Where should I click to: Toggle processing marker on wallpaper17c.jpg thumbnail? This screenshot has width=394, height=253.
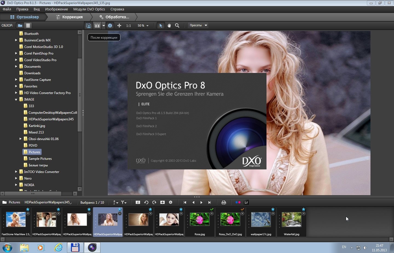click(273, 214)
